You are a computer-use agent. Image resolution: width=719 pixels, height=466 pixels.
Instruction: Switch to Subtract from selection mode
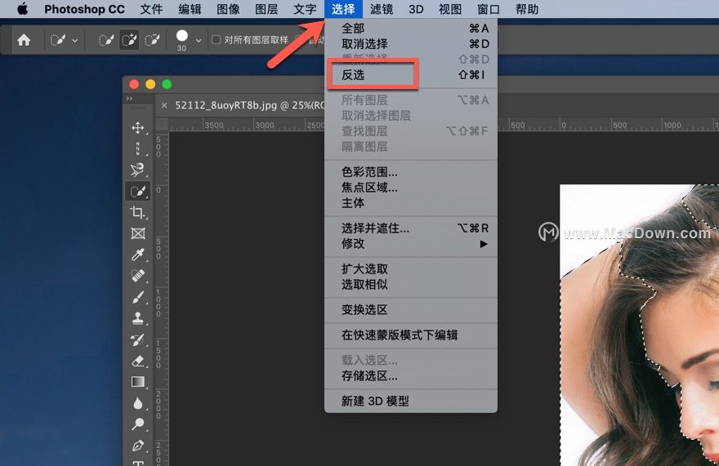tap(153, 39)
